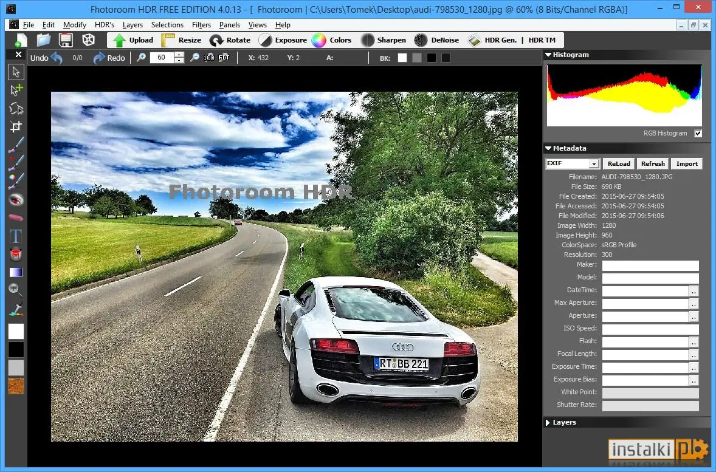This screenshot has height=472, width=716.
Task: Open the File menu
Action: pyautogui.click(x=29, y=25)
